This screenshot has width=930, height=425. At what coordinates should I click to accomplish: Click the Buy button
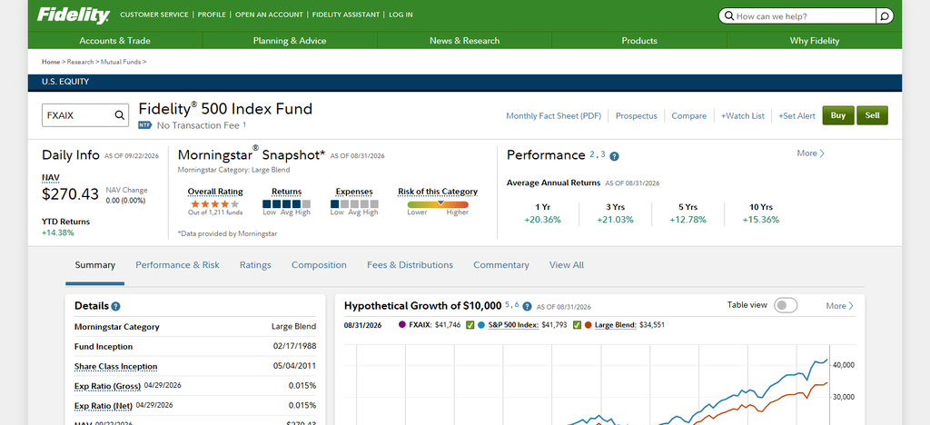tap(838, 115)
